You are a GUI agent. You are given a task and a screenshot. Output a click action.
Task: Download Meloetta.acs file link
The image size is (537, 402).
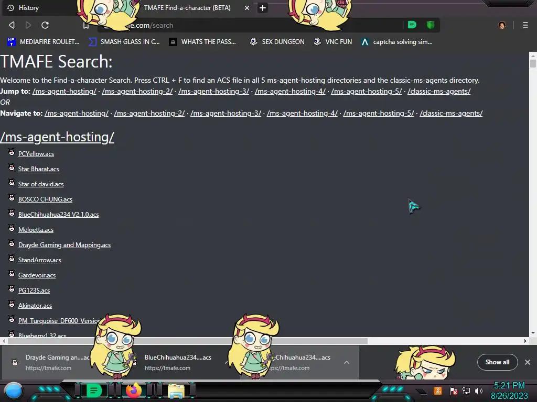[36, 230]
